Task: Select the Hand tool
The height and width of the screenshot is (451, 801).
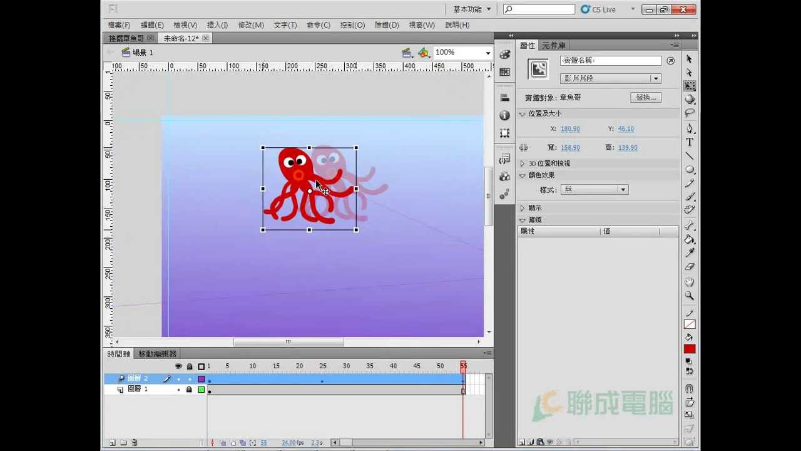Action: pyautogui.click(x=690, y=282)
